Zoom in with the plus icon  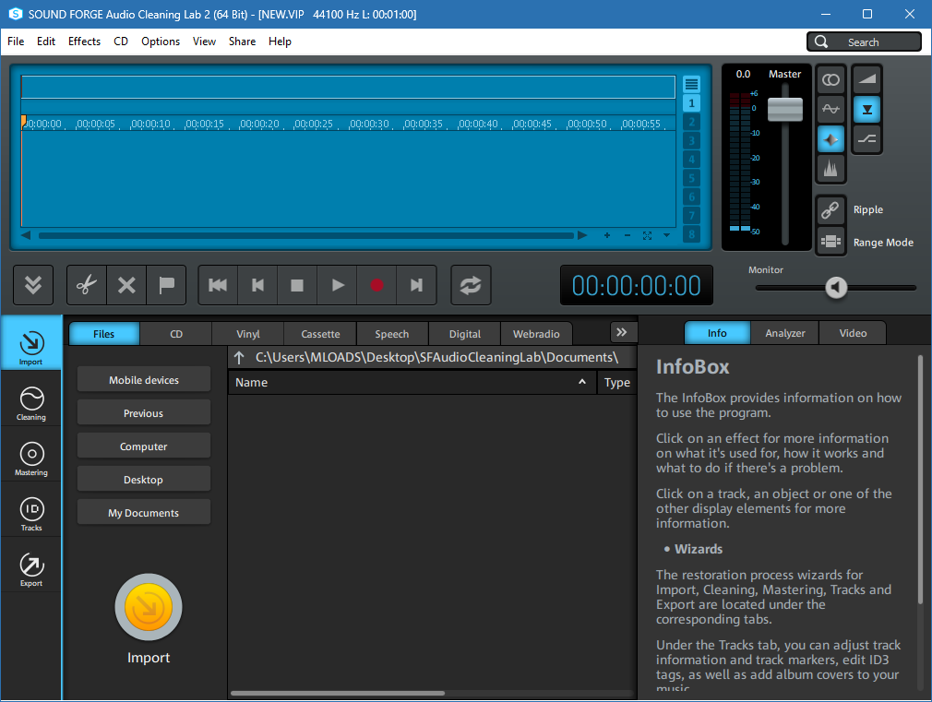pos(607,235)
